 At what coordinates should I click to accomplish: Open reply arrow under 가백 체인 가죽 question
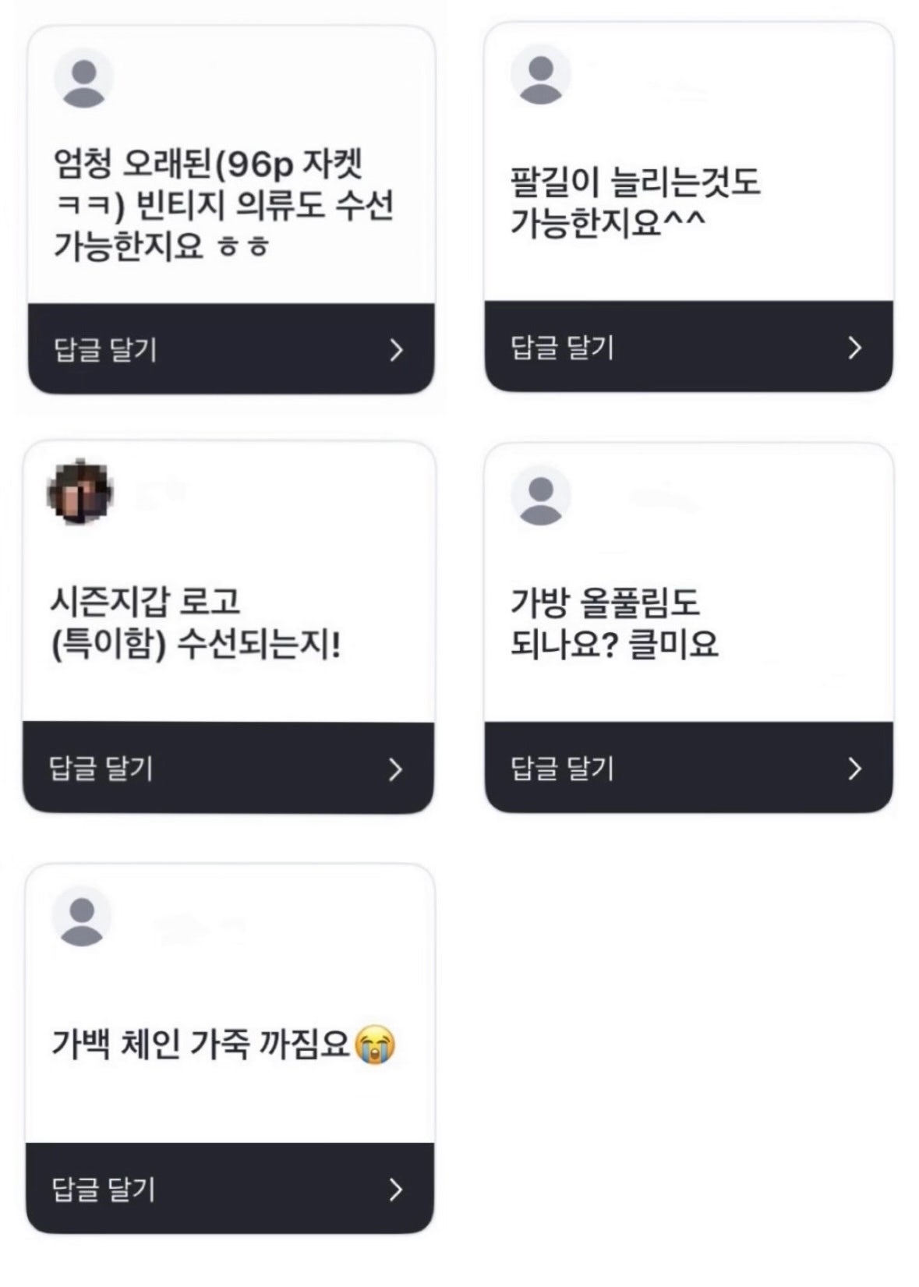point(395,1190)
